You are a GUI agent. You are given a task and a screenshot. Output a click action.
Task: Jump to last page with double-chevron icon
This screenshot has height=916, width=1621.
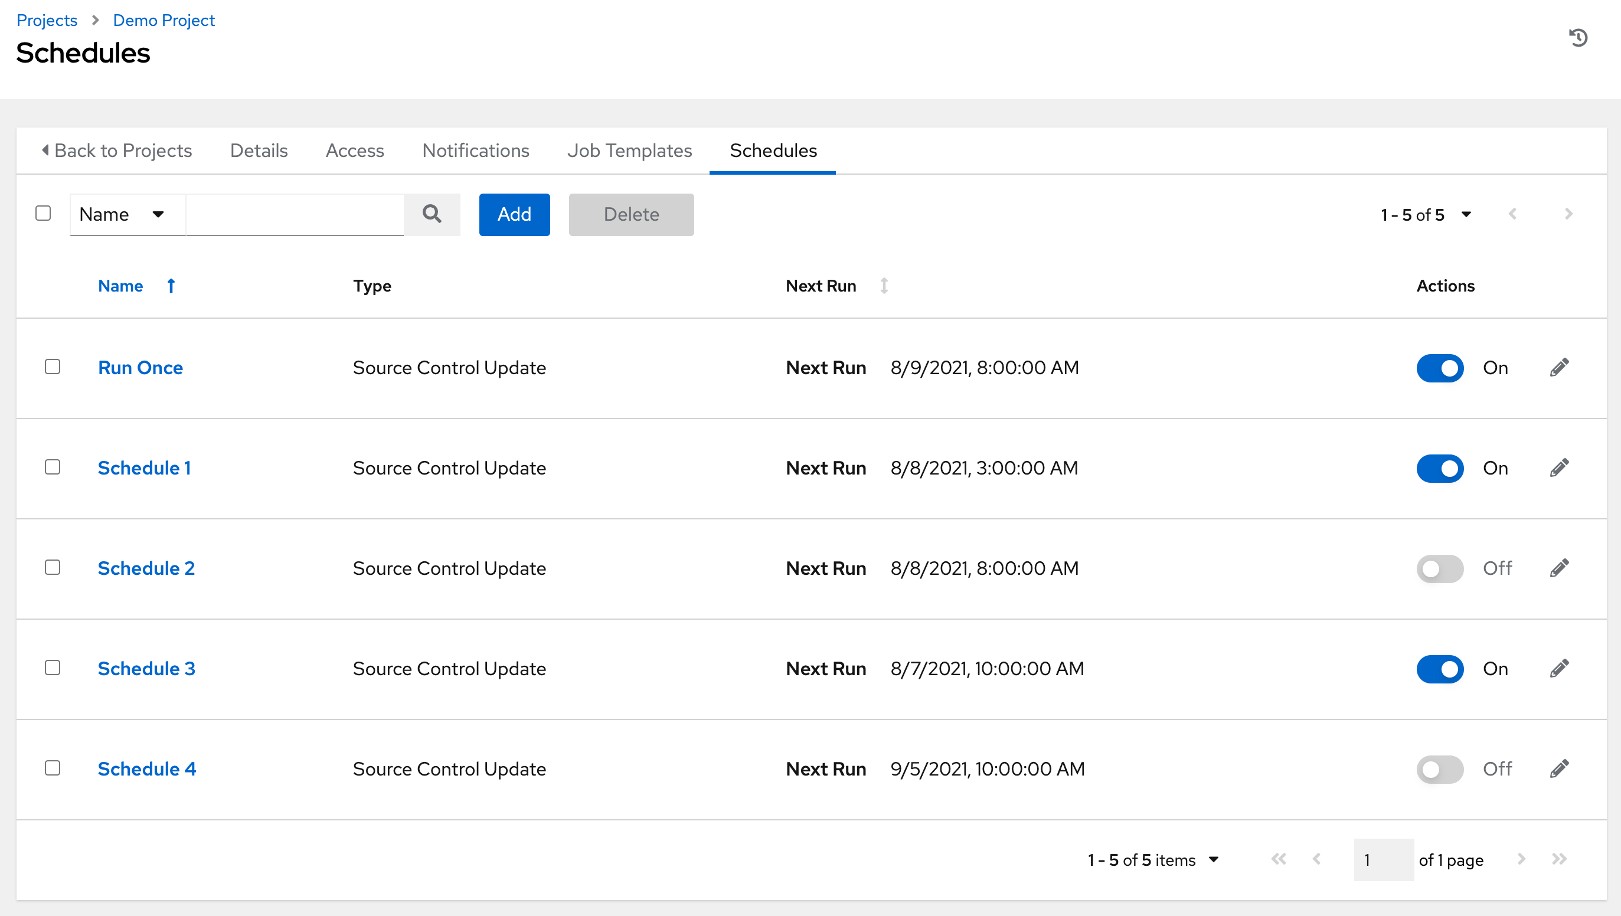(x=1560, y=859)
